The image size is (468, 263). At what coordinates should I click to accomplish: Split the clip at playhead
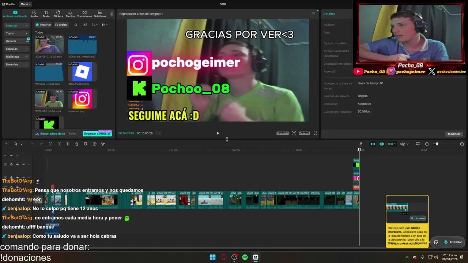50,144
